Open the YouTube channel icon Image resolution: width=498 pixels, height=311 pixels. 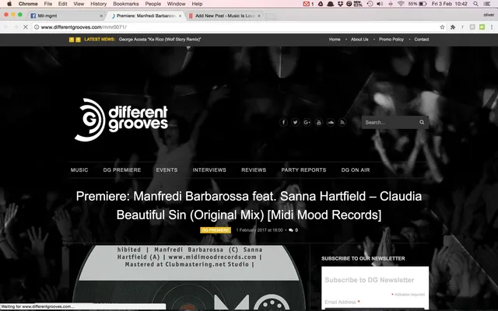(x=318, y=122)
